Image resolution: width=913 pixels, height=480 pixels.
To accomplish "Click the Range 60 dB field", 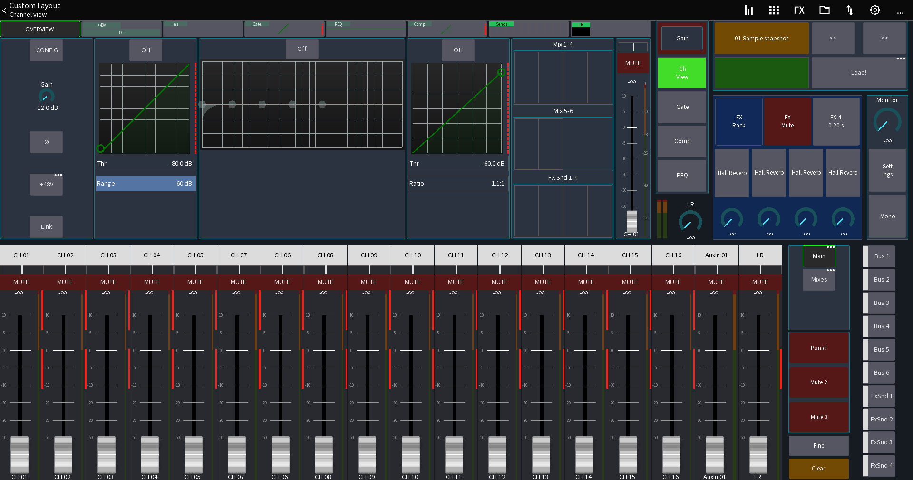I will [146, 183].
